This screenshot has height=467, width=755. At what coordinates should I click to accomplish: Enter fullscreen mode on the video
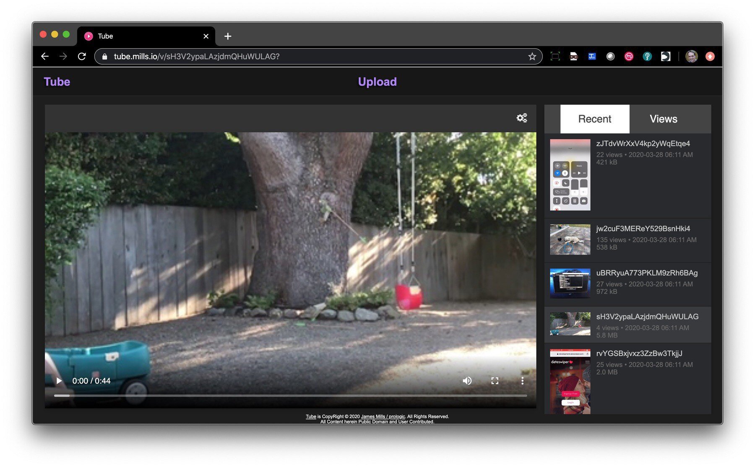point(495,381)
